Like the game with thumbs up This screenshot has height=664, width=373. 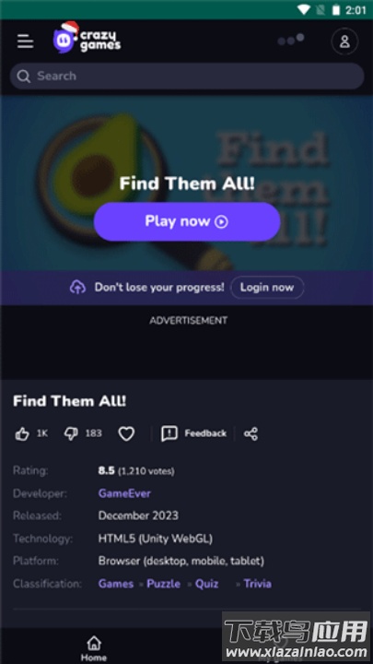22,433
